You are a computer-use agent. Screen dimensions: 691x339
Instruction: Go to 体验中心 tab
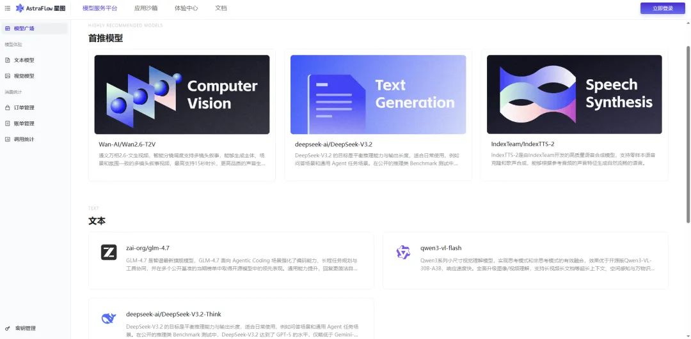pos(186,8)
